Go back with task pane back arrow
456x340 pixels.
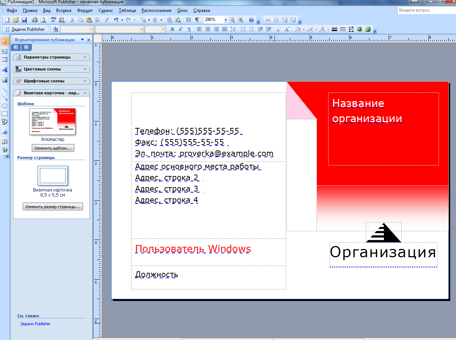pyautogui.click(x=16, y=47)
